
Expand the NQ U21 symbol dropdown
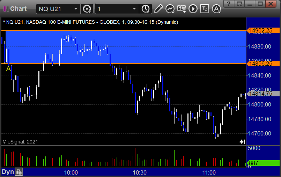pos(76,9)
